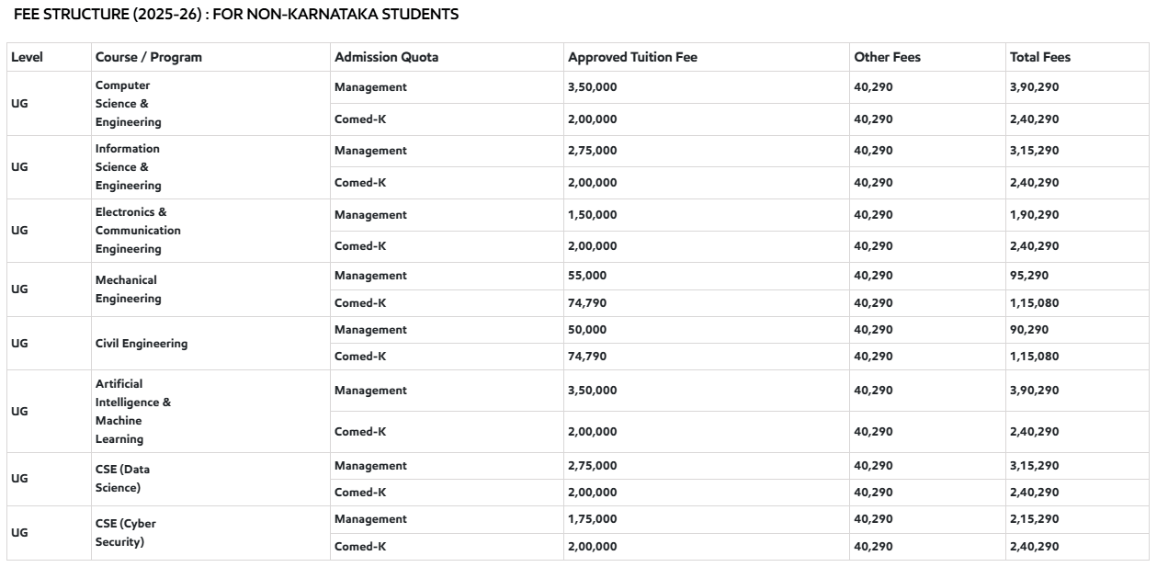Image resolution: width=1157 pixels, height=567 pixels.
Task: Select the Course / Program column header
Action: pyautogui.click(x=149, y=57)
